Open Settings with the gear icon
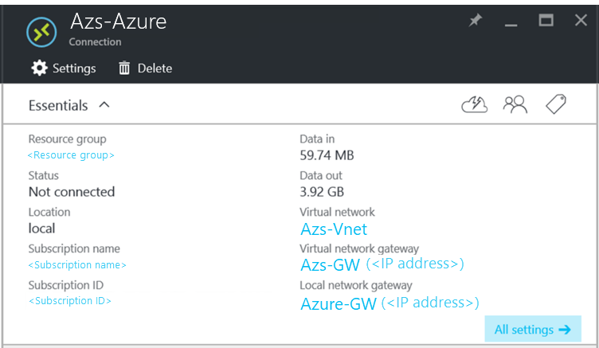The image size is (599, 348). [x=39, y=68]
